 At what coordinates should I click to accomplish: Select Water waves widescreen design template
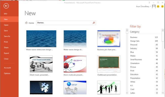pyautogui.click(x=41, y=39)
